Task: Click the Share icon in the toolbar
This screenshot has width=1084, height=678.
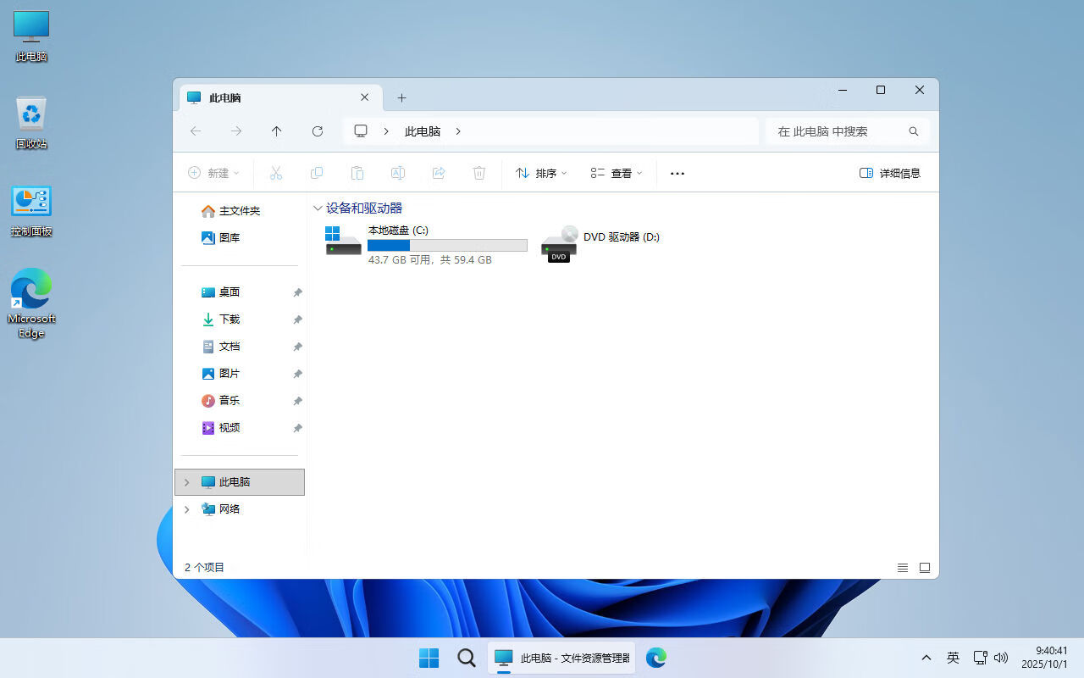Action: point(439,173)
